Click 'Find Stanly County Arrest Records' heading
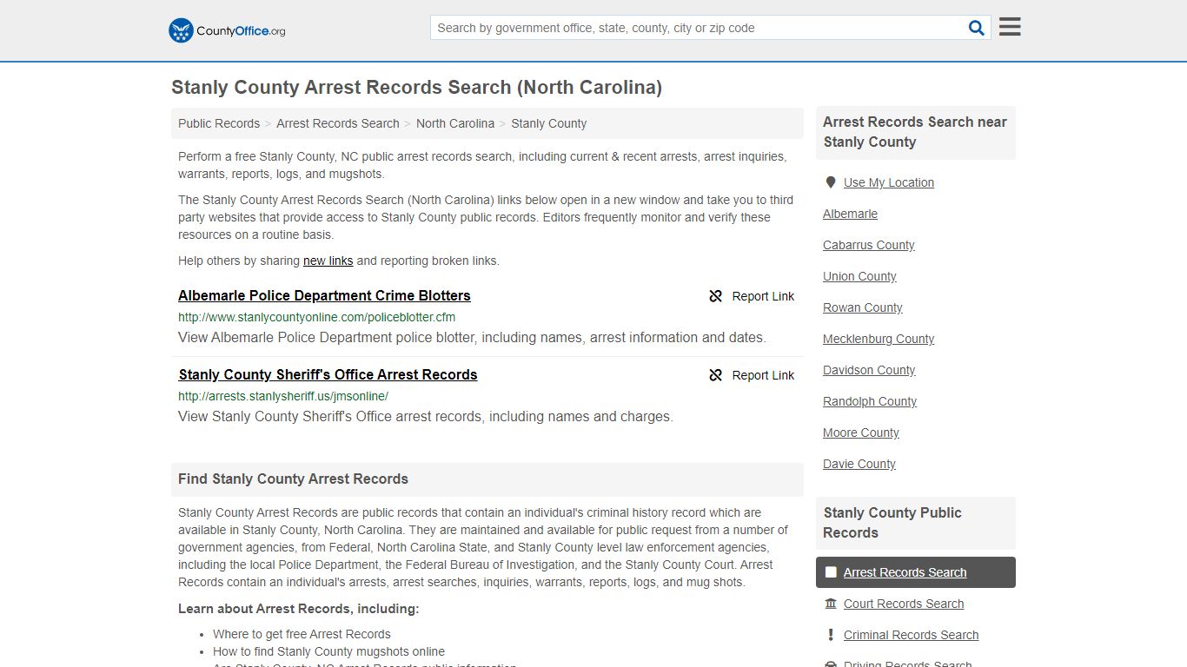1187x667 pixels. pos(293,479)
